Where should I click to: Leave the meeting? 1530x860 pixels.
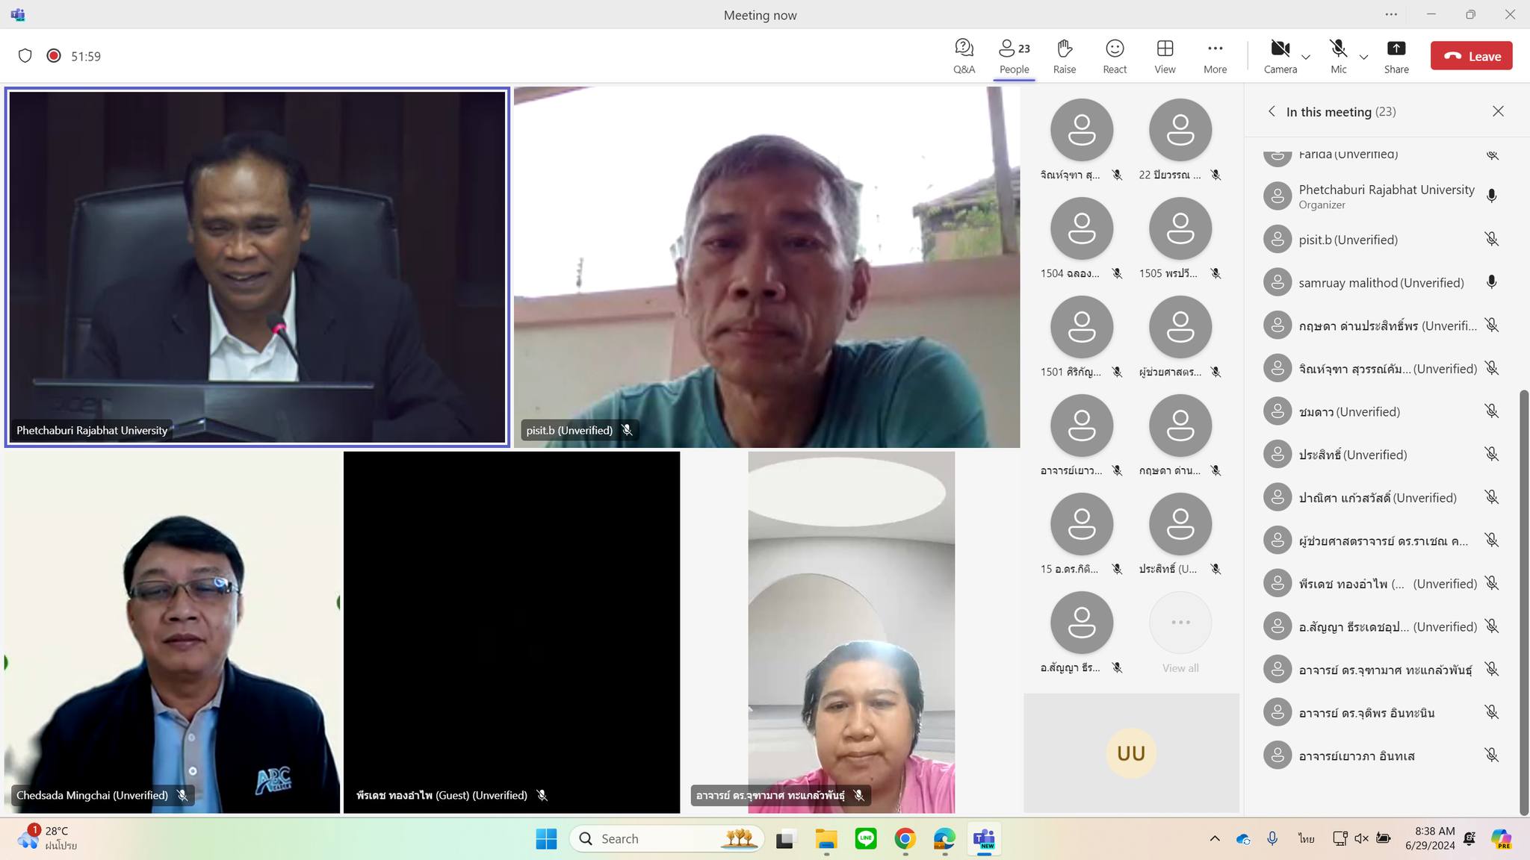1471,56
